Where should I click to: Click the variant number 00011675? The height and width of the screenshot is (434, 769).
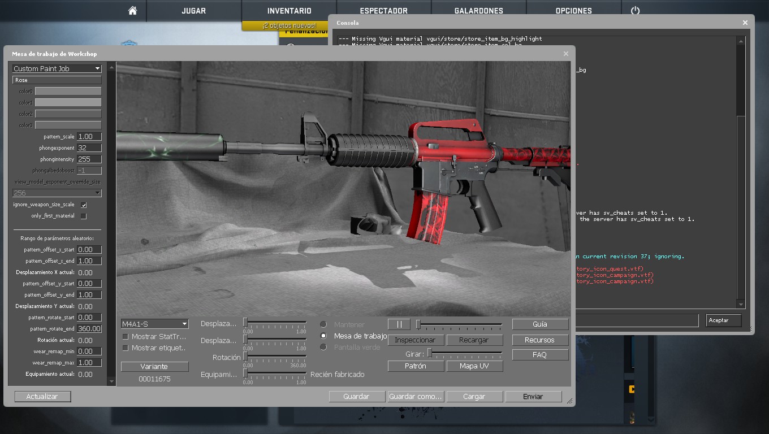pos(154,379)
